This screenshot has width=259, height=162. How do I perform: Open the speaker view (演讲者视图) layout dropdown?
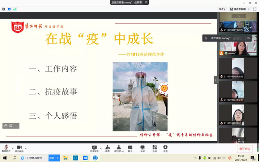point(240,9)
